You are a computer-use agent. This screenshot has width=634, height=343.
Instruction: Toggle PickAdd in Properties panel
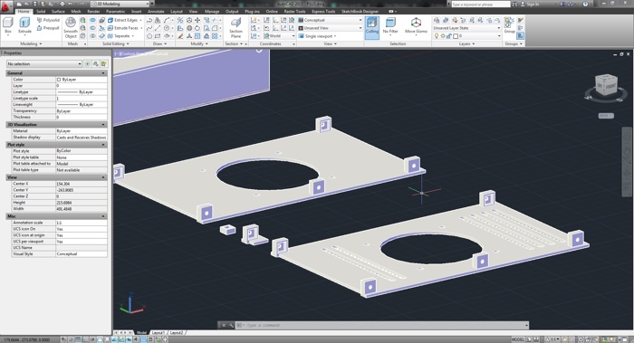87,64
